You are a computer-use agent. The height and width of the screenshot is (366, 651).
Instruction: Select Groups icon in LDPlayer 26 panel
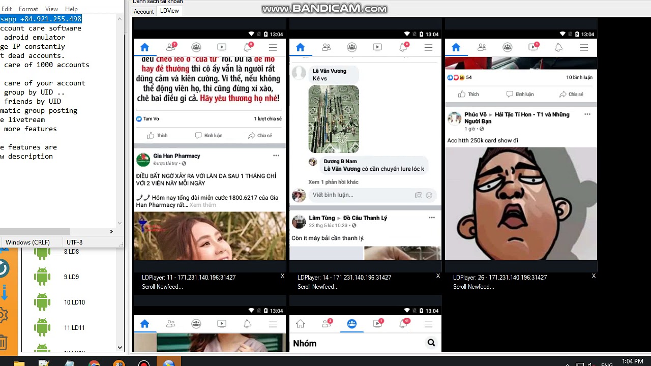508,47
